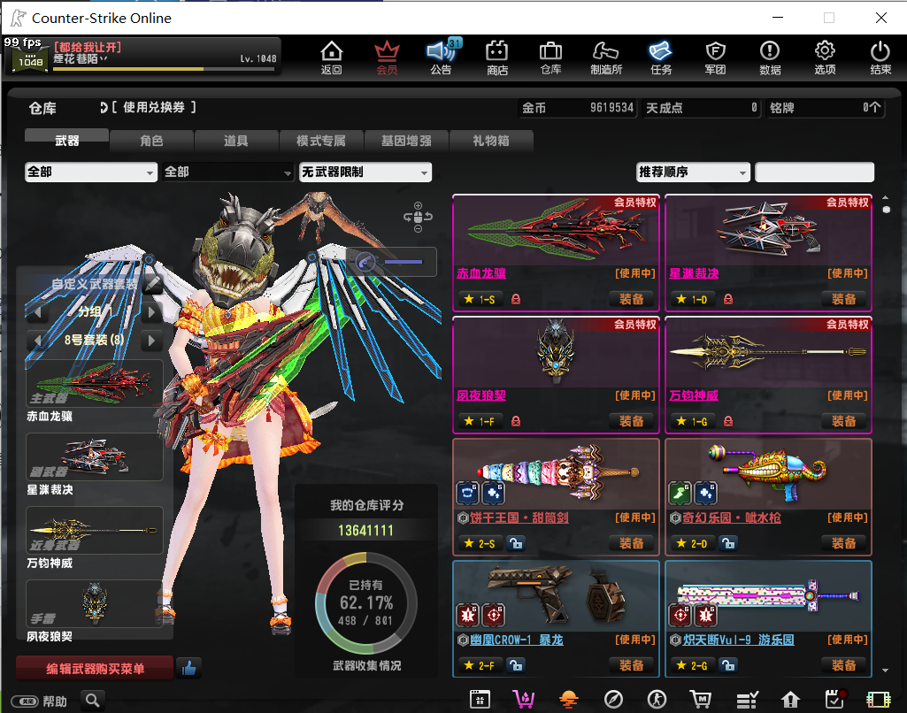The width and height of the screenshot is (907, 713).
Task: Open the 会员 crown icon
Action: pyautogui.click(x=387, y=57)
